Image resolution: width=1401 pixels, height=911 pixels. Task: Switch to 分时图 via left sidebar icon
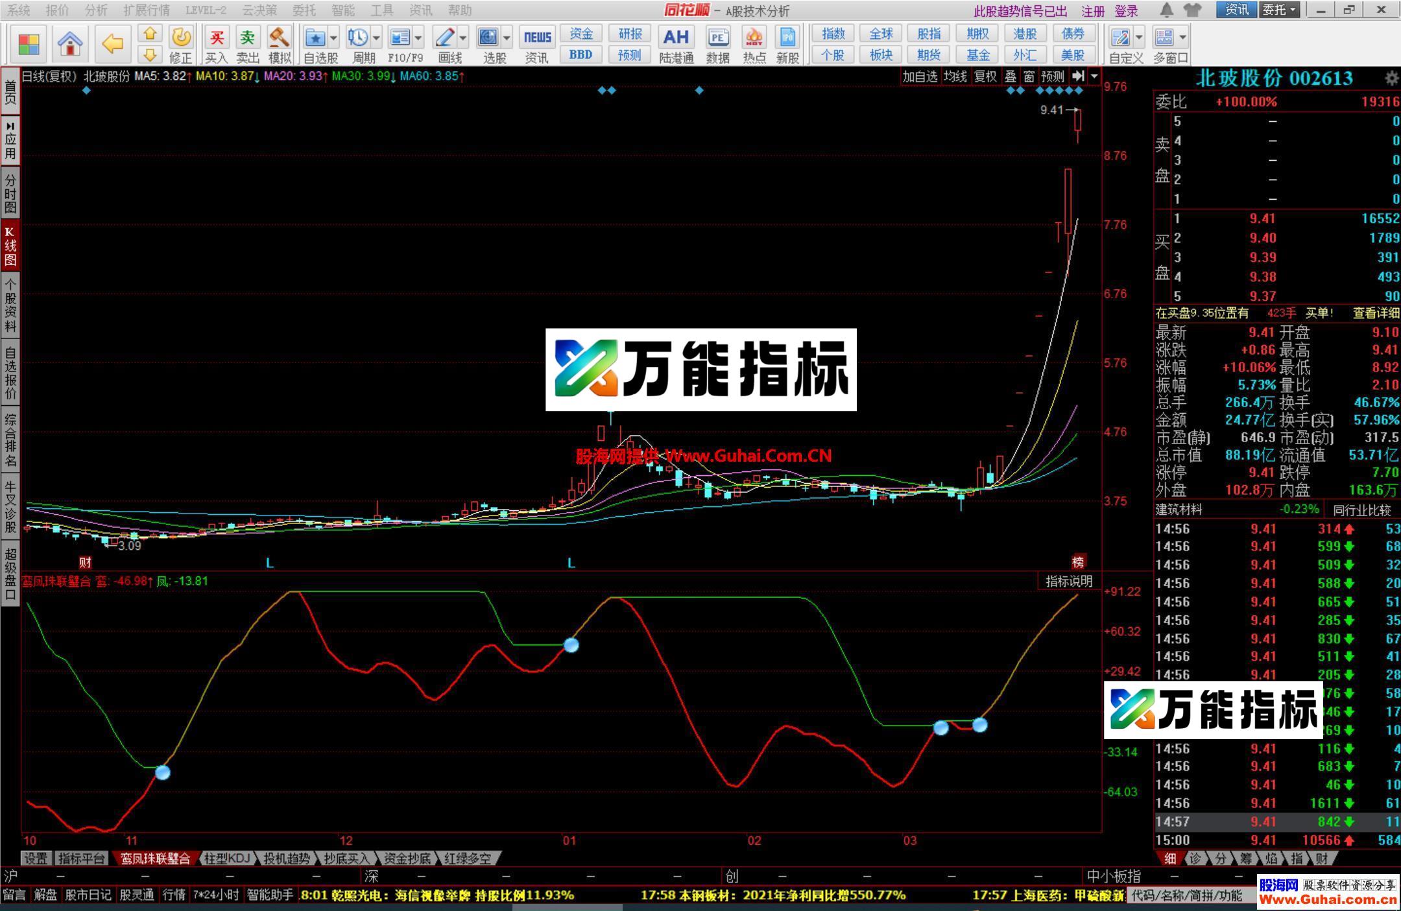tap(10, 191)
